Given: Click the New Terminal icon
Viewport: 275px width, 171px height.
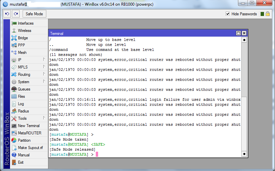Looking at the screenshot, I should [x=14, y=126].
